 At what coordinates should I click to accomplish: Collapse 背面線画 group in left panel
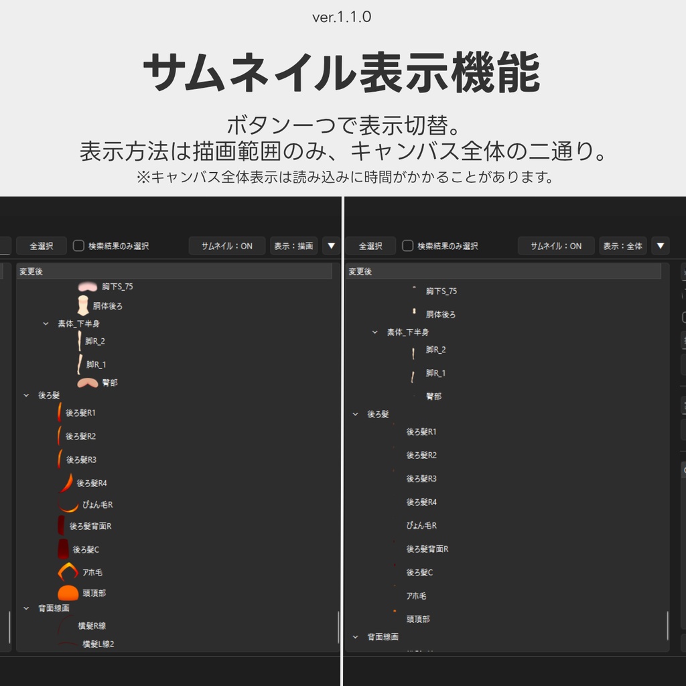coord(26,608)
